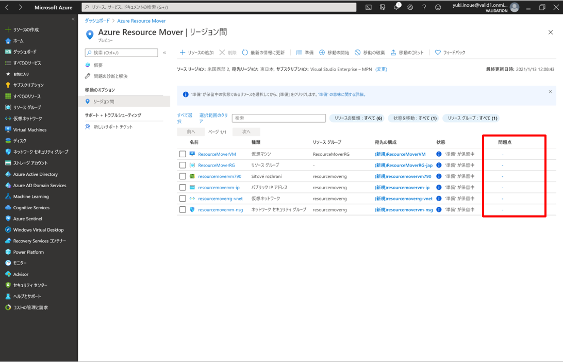Select 概要 in the resource menu
Screen dimensions: 563x362
pyautogui.click(x=98, y=65)
